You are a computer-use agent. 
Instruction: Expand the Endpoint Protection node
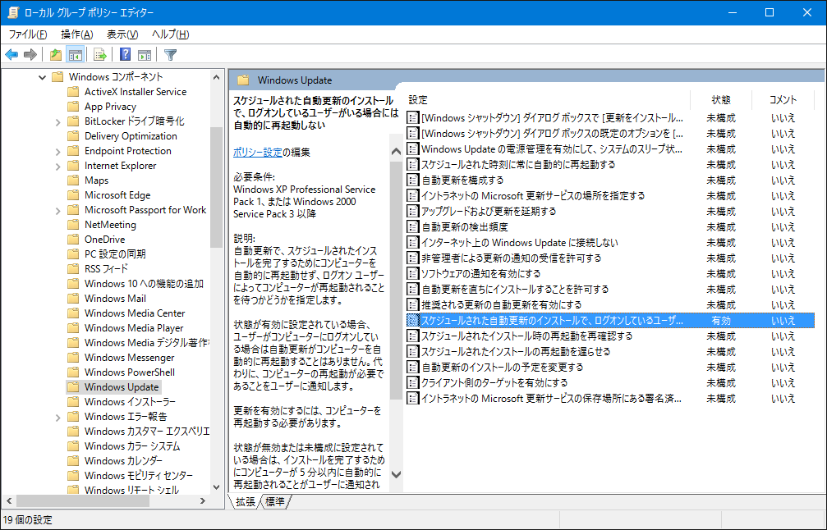pos(58,151)
